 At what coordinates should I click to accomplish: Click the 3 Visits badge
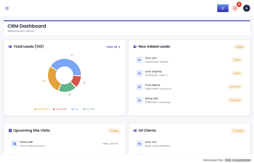(x=114, y=131)
